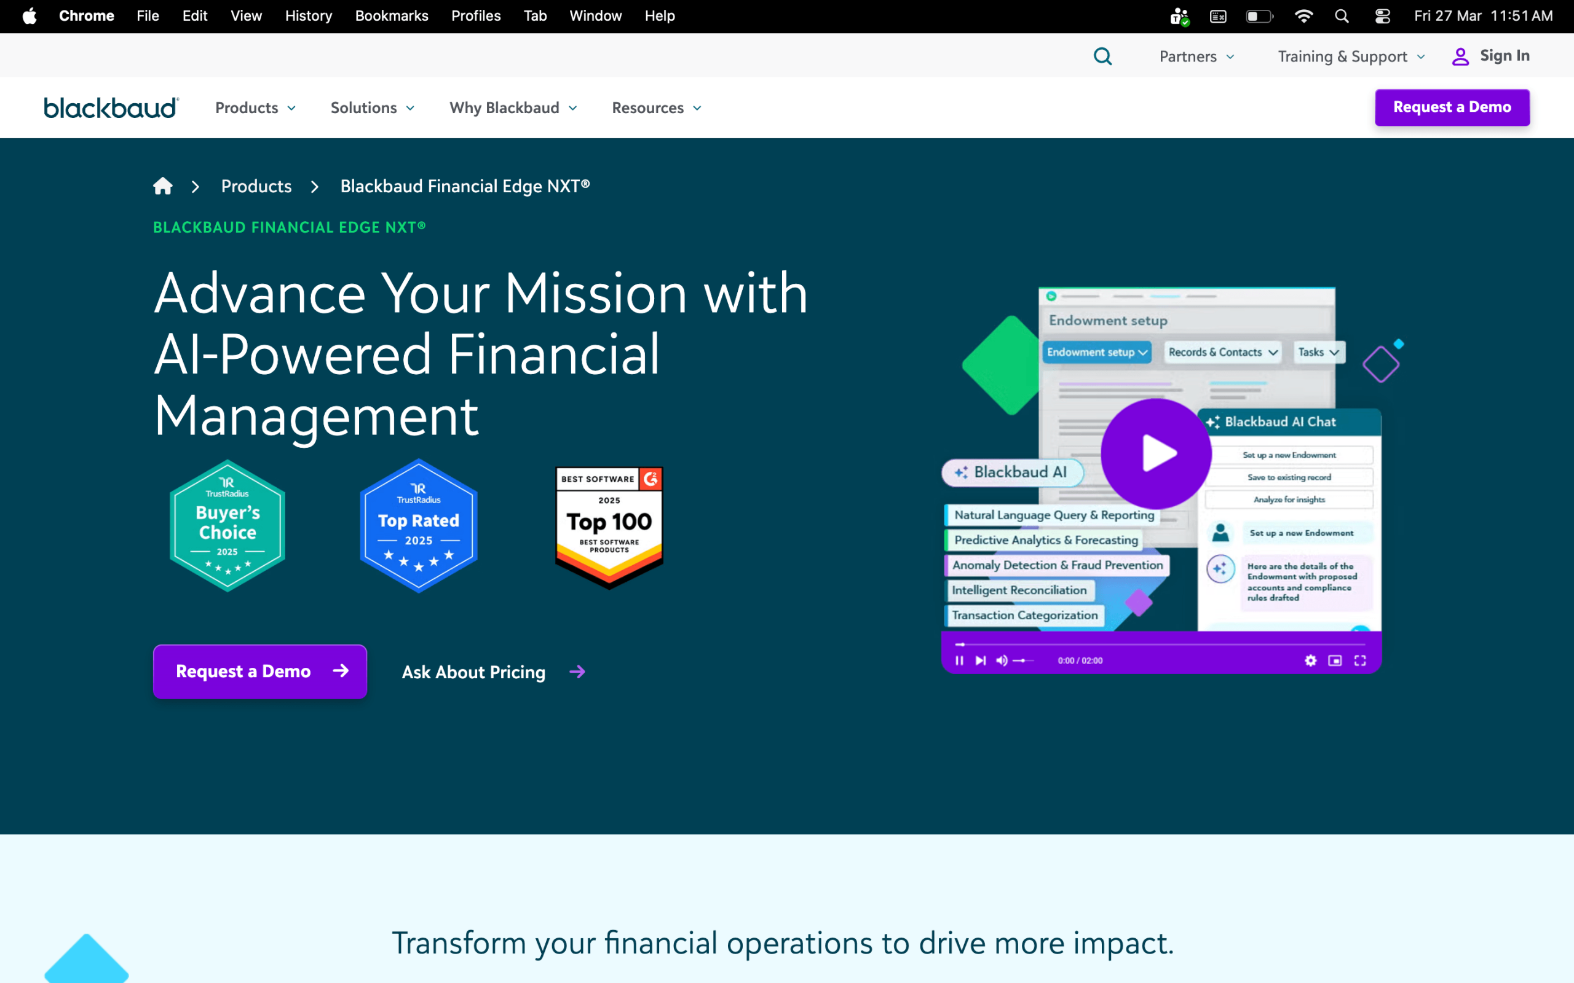
Task: Go to the Products breadcrumb link
Action: tap(256, 187)
